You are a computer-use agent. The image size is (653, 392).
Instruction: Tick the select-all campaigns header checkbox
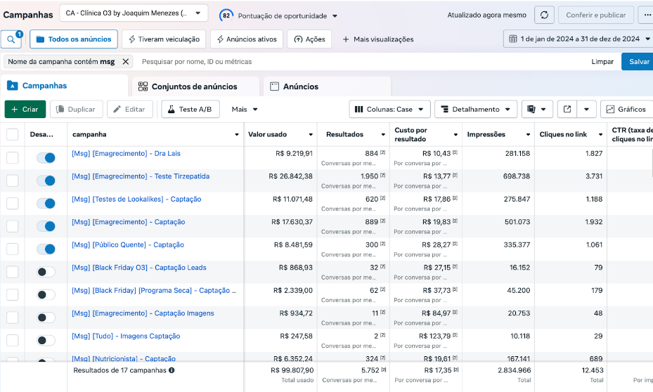13,134
